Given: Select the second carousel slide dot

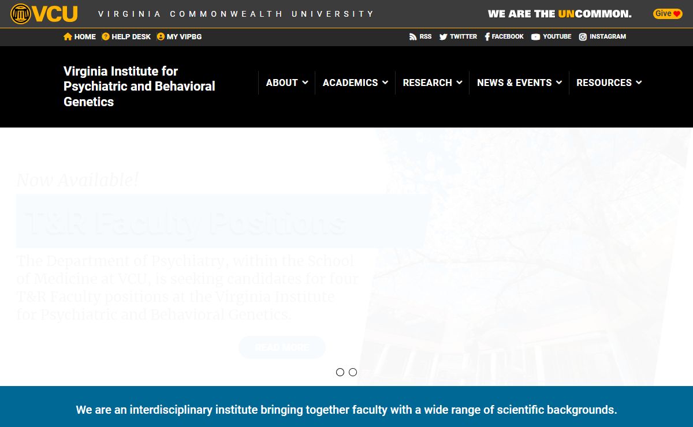Looking at the screenshot, I should tap(353, 372).
